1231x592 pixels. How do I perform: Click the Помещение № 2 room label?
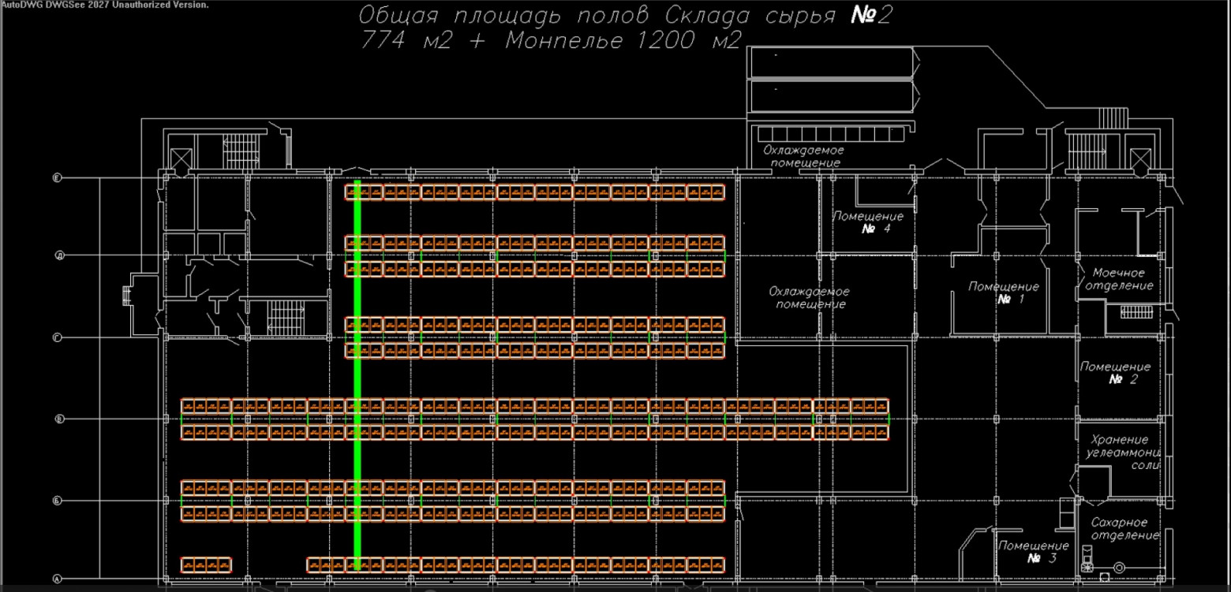pos(1115,373)
